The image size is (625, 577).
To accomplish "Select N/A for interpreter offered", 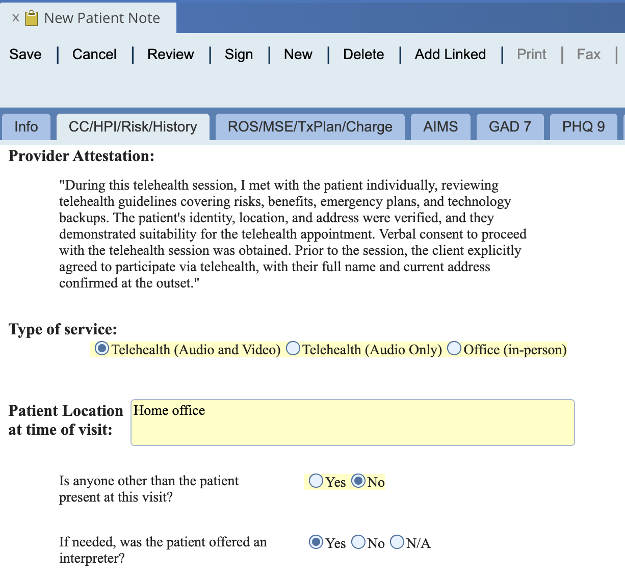I will pyautogui.click(x=397, y=542).
